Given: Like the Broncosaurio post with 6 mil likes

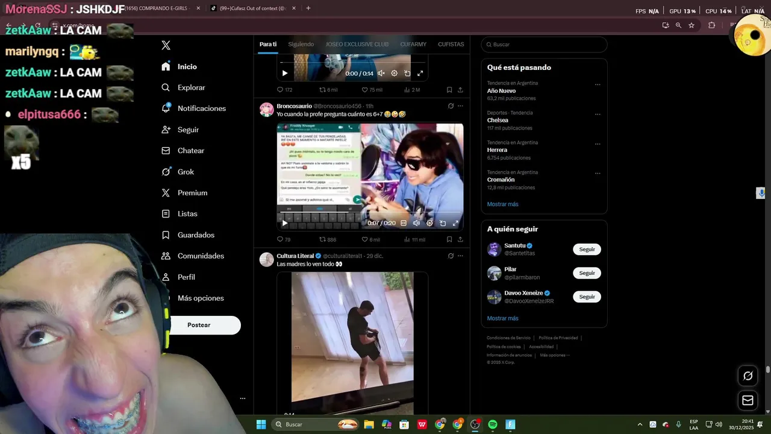Looking at the screenshot, I should click(x=370, y=239).
